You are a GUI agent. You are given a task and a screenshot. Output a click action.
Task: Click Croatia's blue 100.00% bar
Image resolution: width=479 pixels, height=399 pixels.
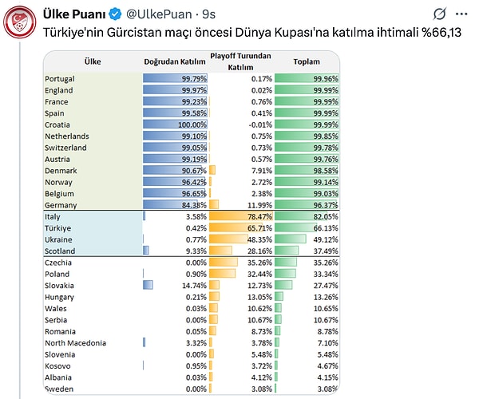click(176, 124)
